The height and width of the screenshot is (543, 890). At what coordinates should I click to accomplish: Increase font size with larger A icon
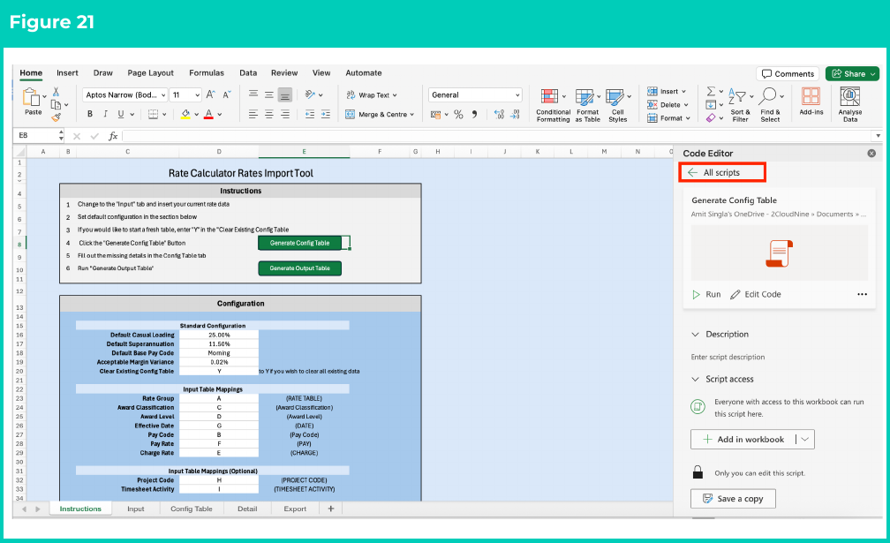(210, 94)
